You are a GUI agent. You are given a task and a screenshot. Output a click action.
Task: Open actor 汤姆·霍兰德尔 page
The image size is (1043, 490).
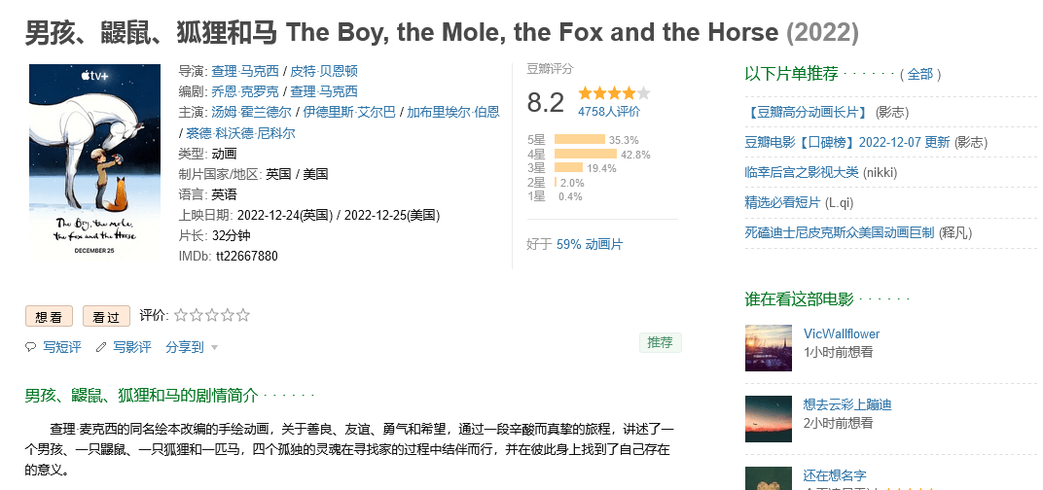tap(251, 113)
